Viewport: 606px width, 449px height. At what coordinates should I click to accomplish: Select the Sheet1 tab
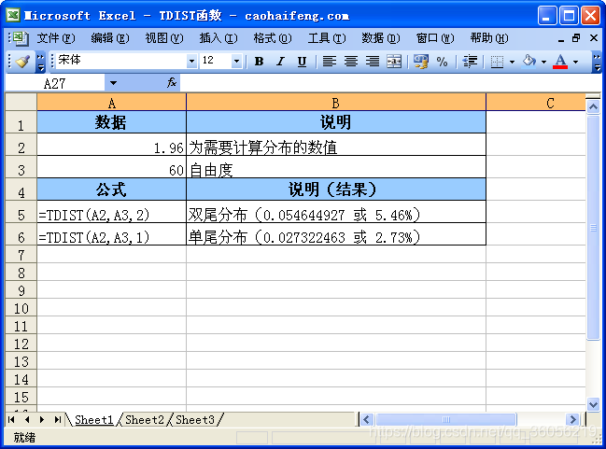(94, 420)
